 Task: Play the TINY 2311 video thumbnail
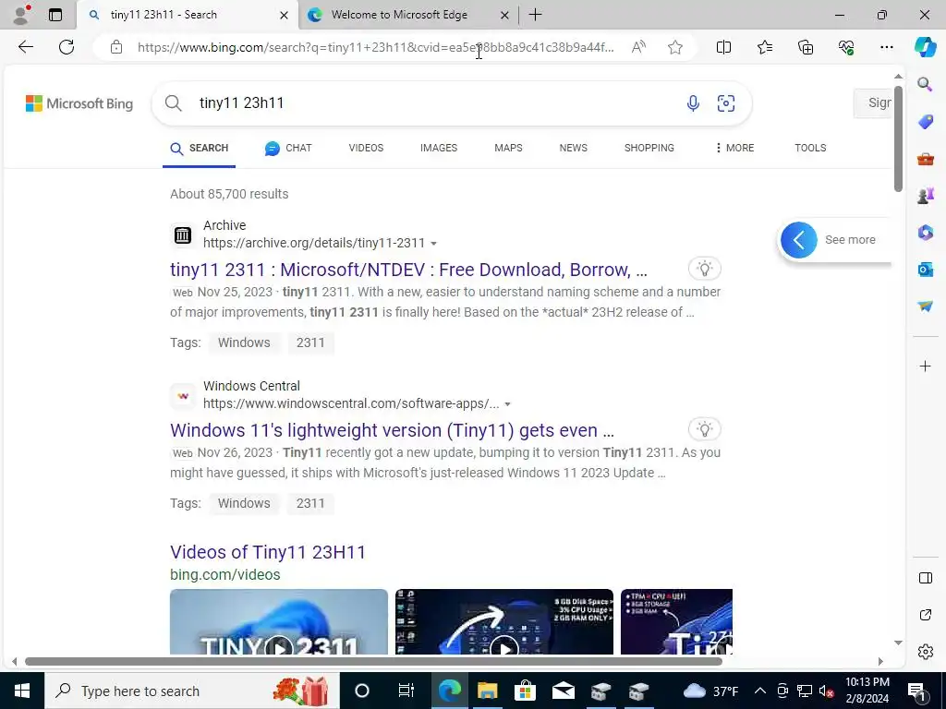[279, 621]
